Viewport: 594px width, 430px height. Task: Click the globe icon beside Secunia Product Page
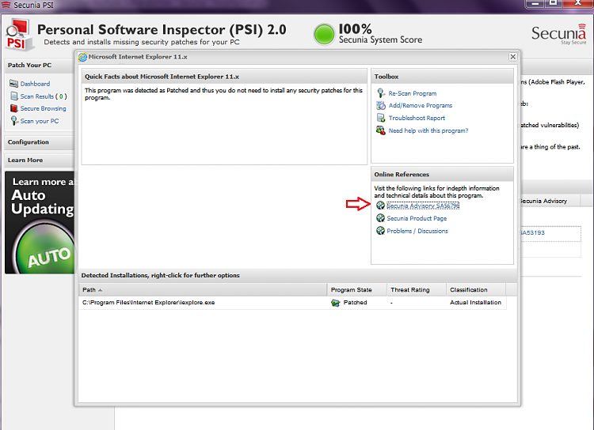click(380, 218)
